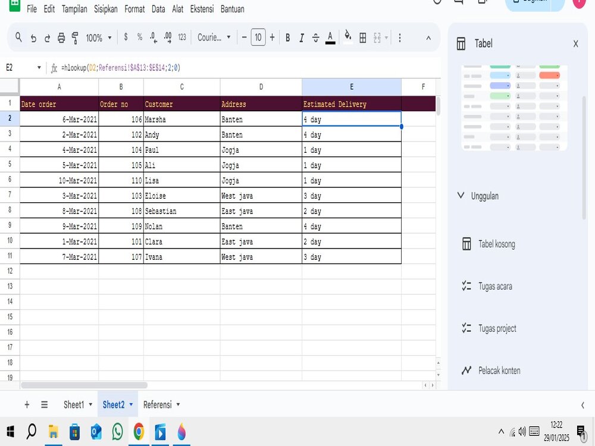This screenshot has height=446, width=595.
Task: Open the taskbar volume control
Action: click(x=522, y=431)
